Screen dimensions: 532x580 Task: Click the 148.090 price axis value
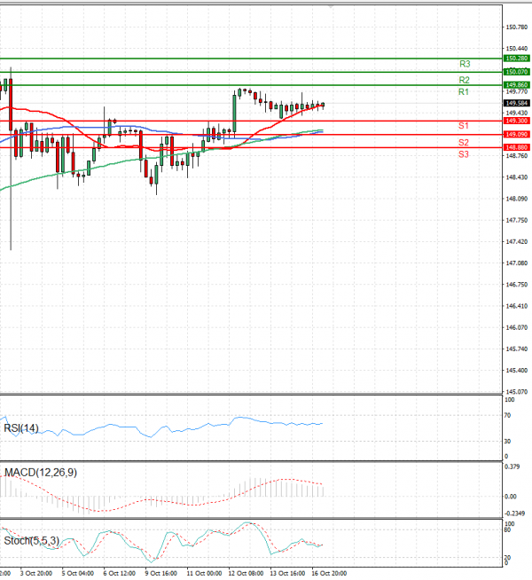[x=516, y=199]
